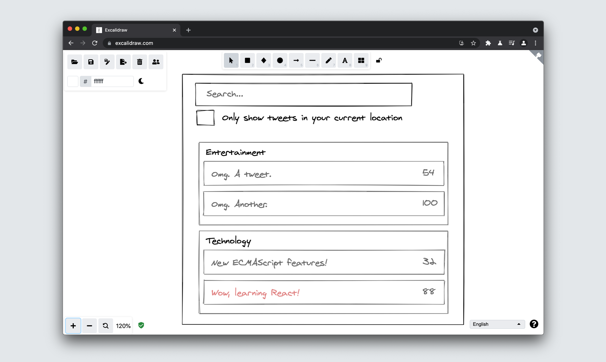Viewport: 606px width, 362px height.
Task: Open the browser profile icon
Action: pos(524,43)
